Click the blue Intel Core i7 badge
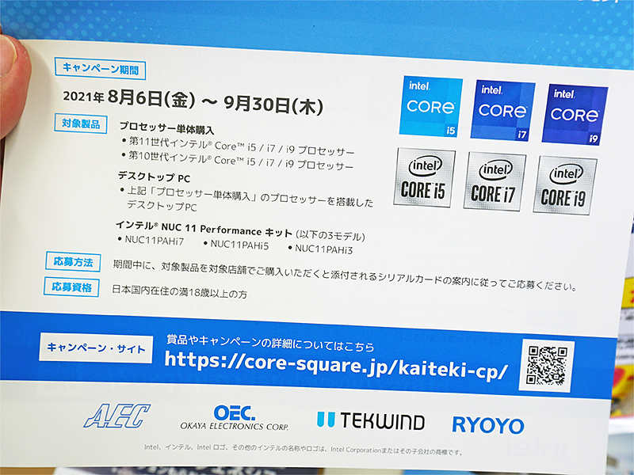634x475 pixels. [502, 110]
